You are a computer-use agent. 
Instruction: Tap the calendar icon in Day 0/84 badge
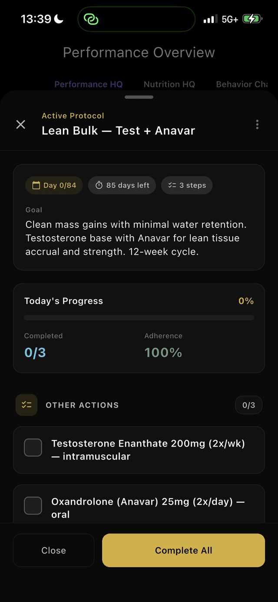coord(36,185)
